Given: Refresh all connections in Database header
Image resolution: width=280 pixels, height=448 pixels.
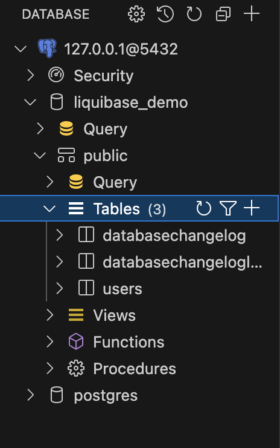Looking at the screenshot, I should pos(194,14).
